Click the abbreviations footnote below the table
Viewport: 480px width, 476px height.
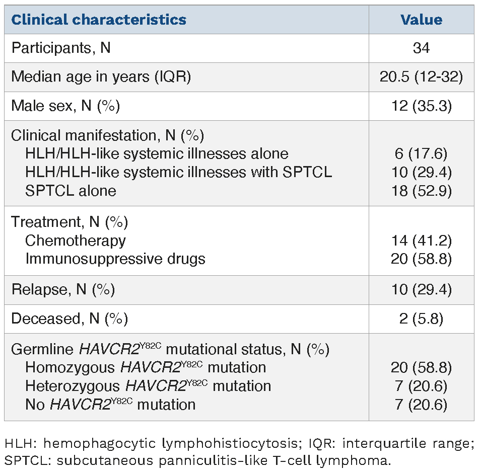pos(240,451)
